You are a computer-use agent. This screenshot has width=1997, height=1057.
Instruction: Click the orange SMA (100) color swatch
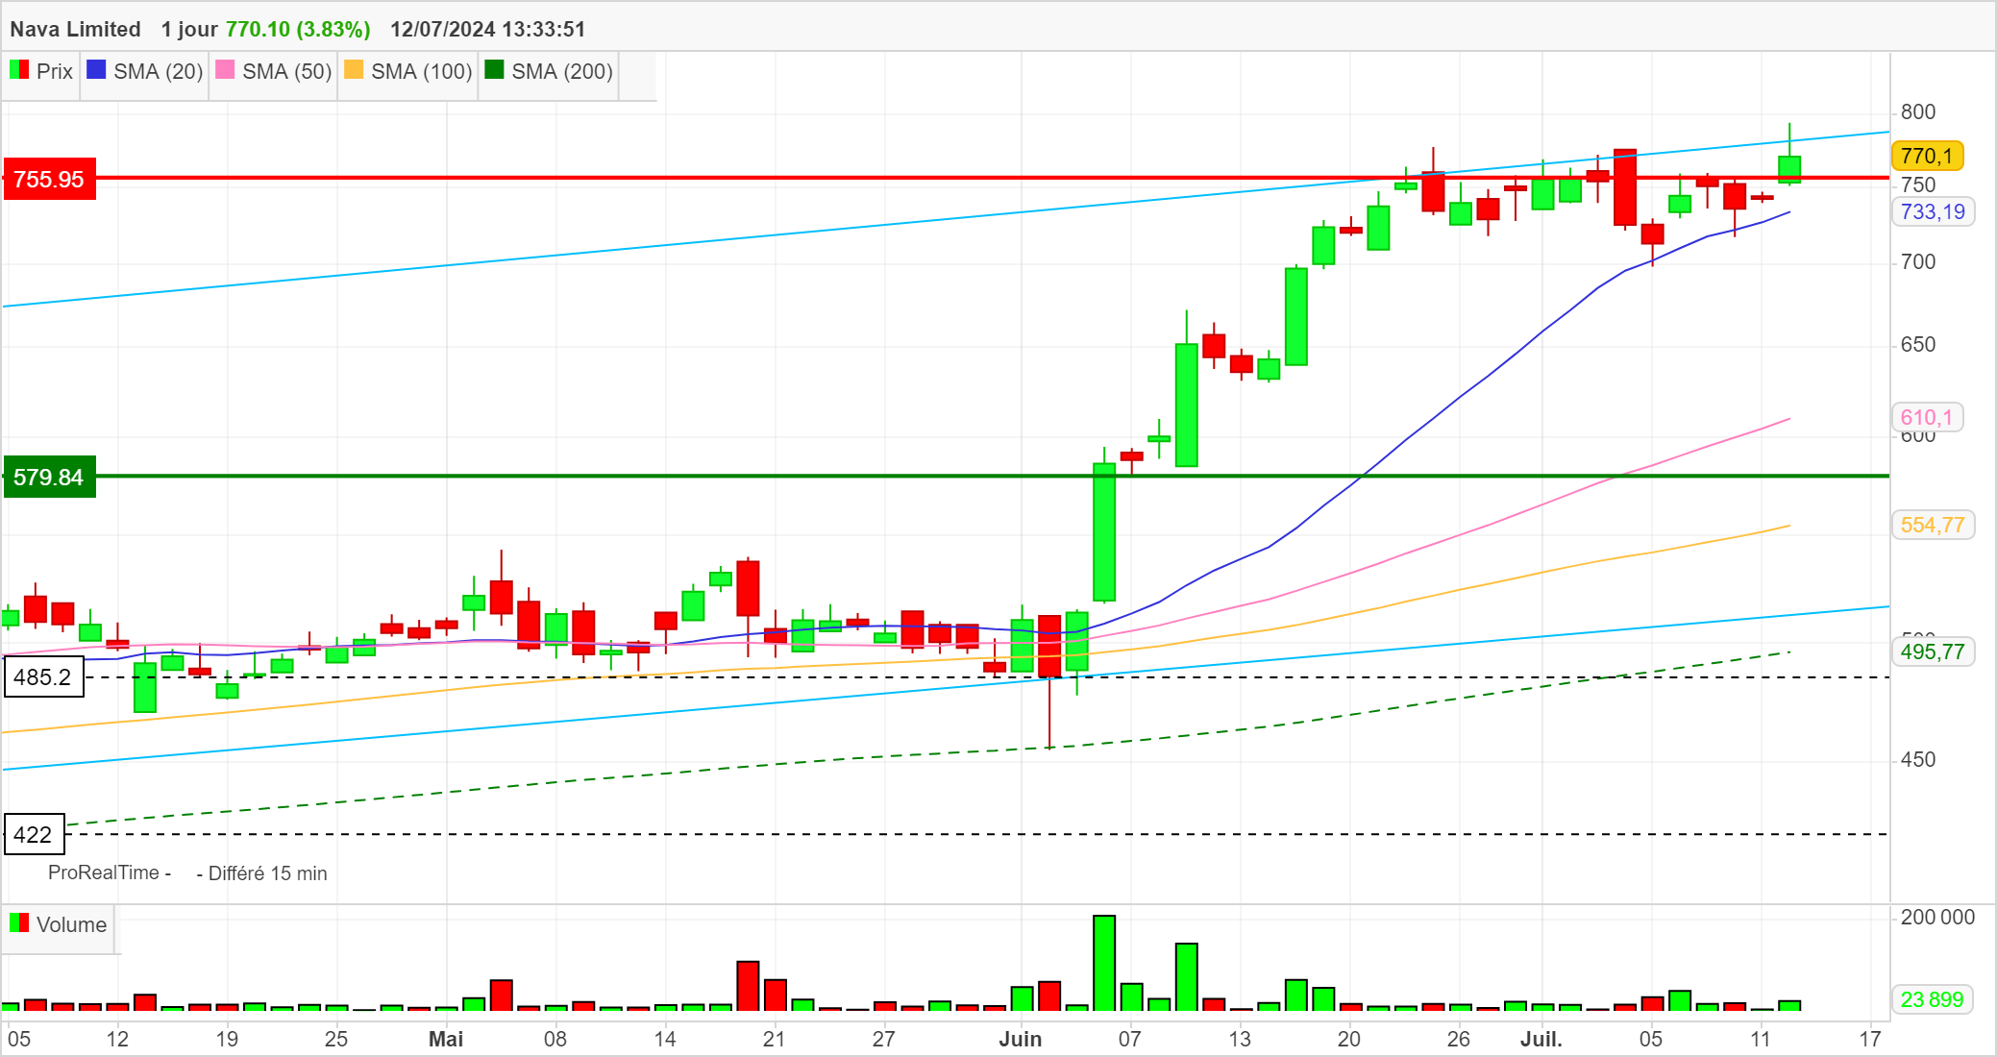point(354,70)
